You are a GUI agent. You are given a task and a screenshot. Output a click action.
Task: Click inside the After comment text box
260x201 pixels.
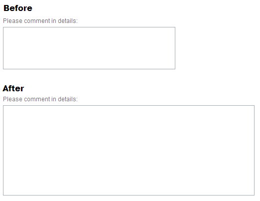129,150
